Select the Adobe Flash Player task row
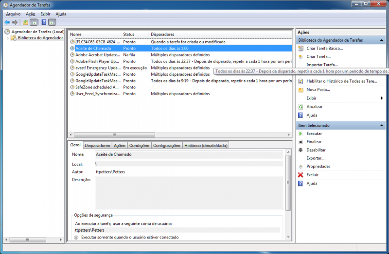The height and width of the screenshot is (254, 389). coord(97,62)
